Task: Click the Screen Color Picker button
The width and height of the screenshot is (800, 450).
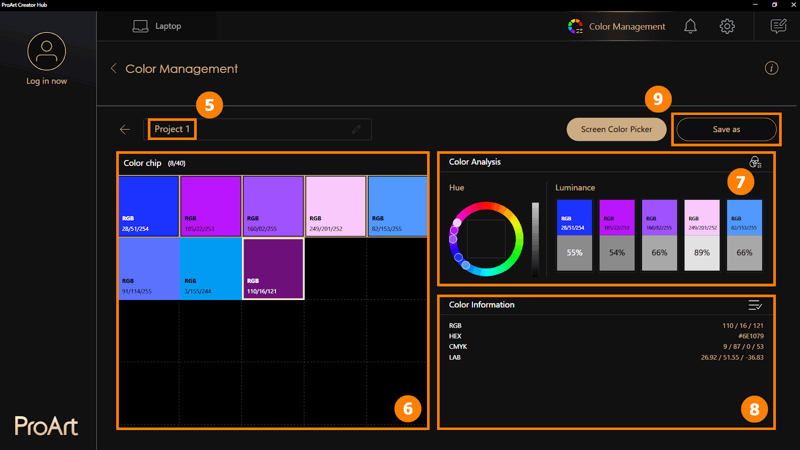Action: click(x=616, y=129)
